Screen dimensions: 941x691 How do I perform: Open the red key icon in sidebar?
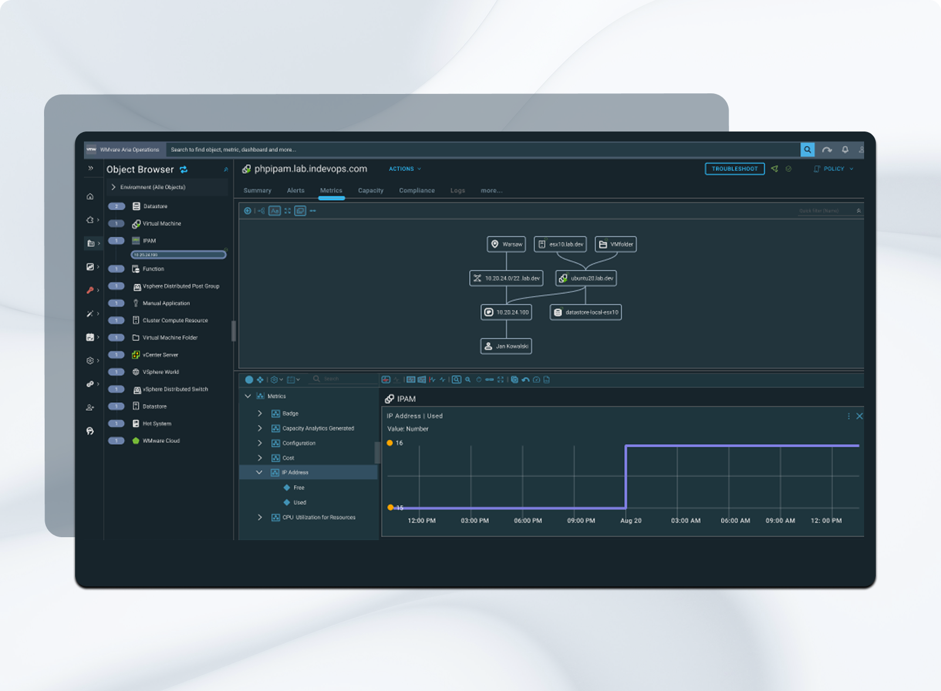(90, 290)
